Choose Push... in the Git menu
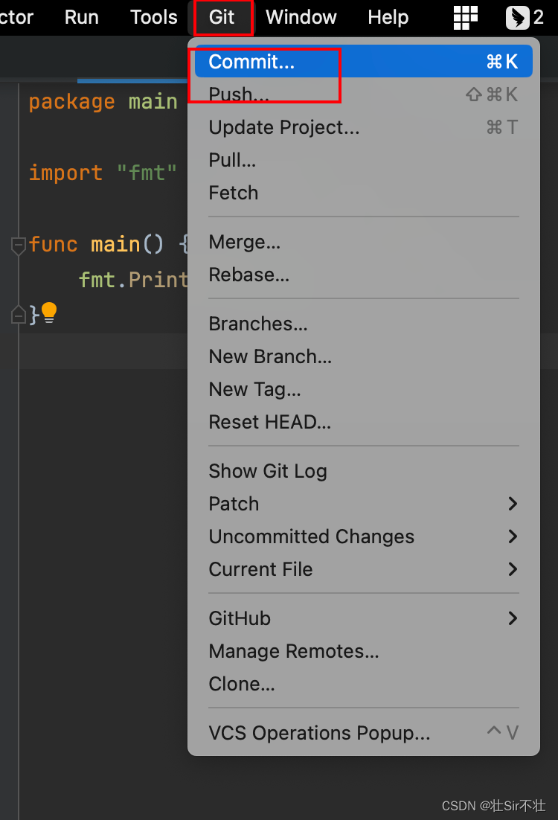558x820 pixels. pos(364,95)
